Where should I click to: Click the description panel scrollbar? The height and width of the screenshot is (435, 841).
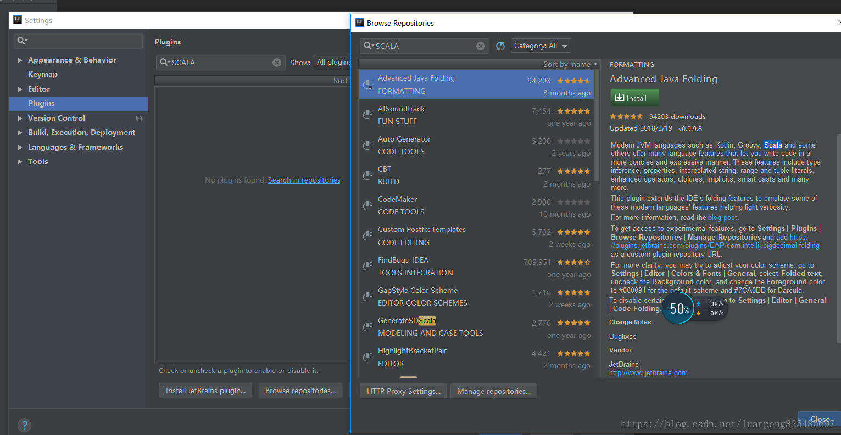coord(838,239)
